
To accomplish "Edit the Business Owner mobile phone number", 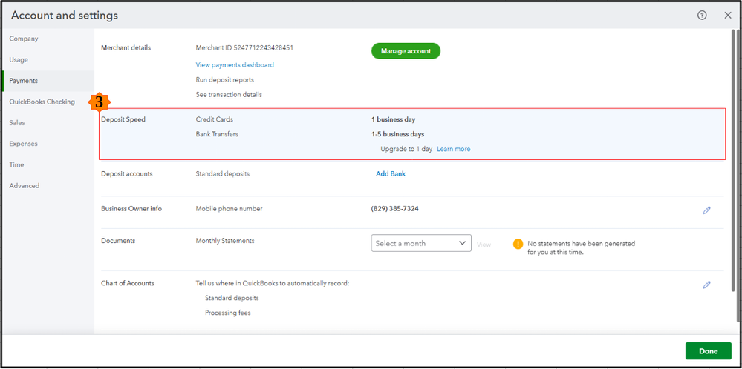I will pyautogui.click(x=706, y=210).
